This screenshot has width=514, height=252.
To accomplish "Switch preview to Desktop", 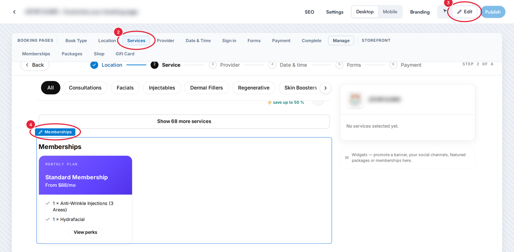I will 365,11.
